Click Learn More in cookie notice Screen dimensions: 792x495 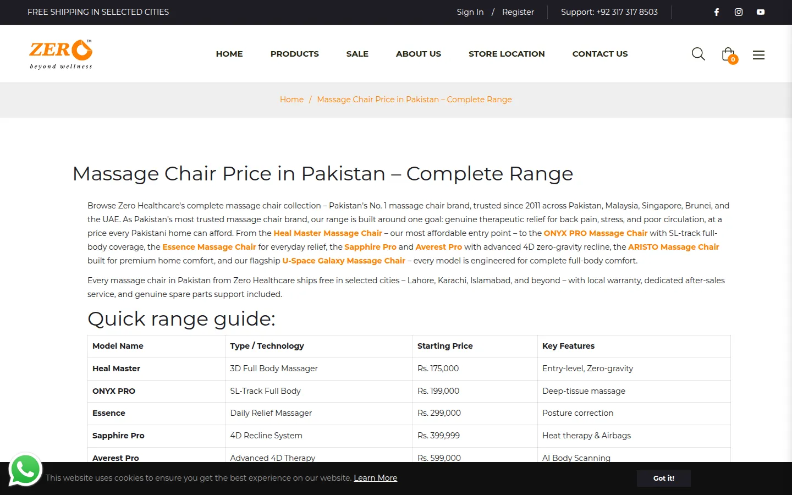376,478
